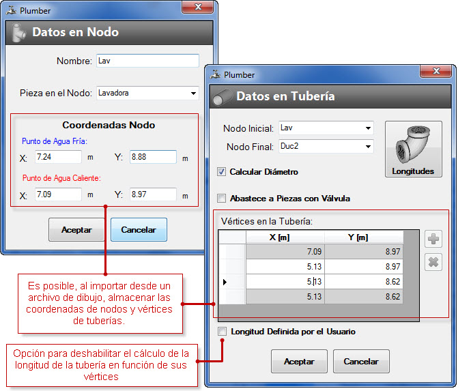This screenshot has height=391, width=471.
Task: Uncheck the Calcular Diámetro checkbox
Action: [x=221, y=172]
